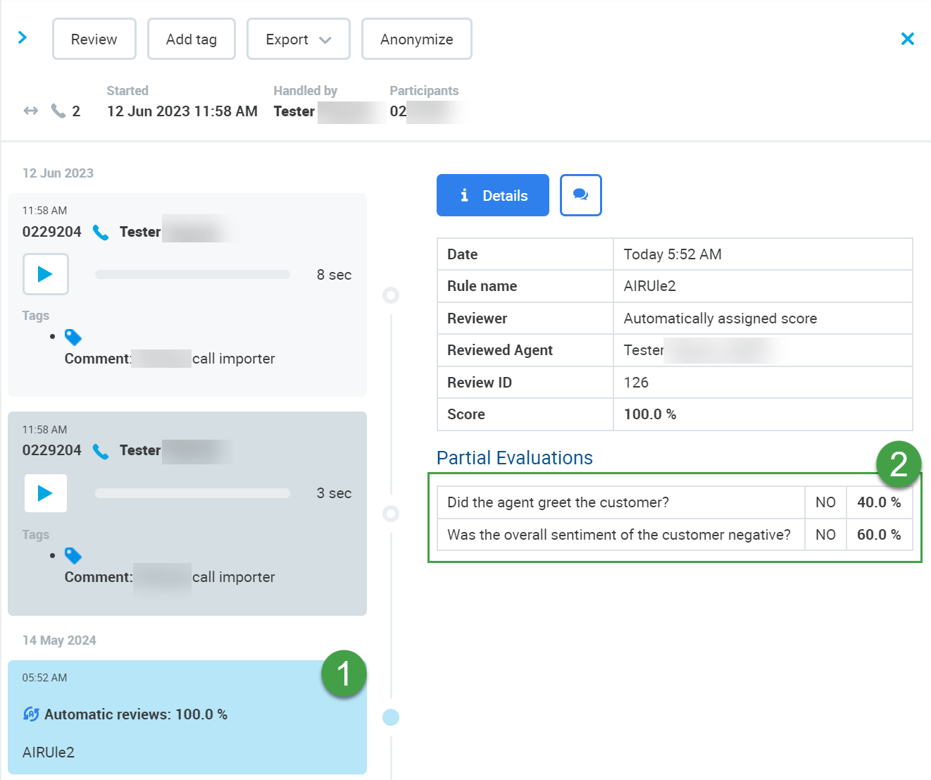The height and width of the screenshot is (780, 931).
Task: Open the comments chat bubble tab
Action: (x=580, y=195)
